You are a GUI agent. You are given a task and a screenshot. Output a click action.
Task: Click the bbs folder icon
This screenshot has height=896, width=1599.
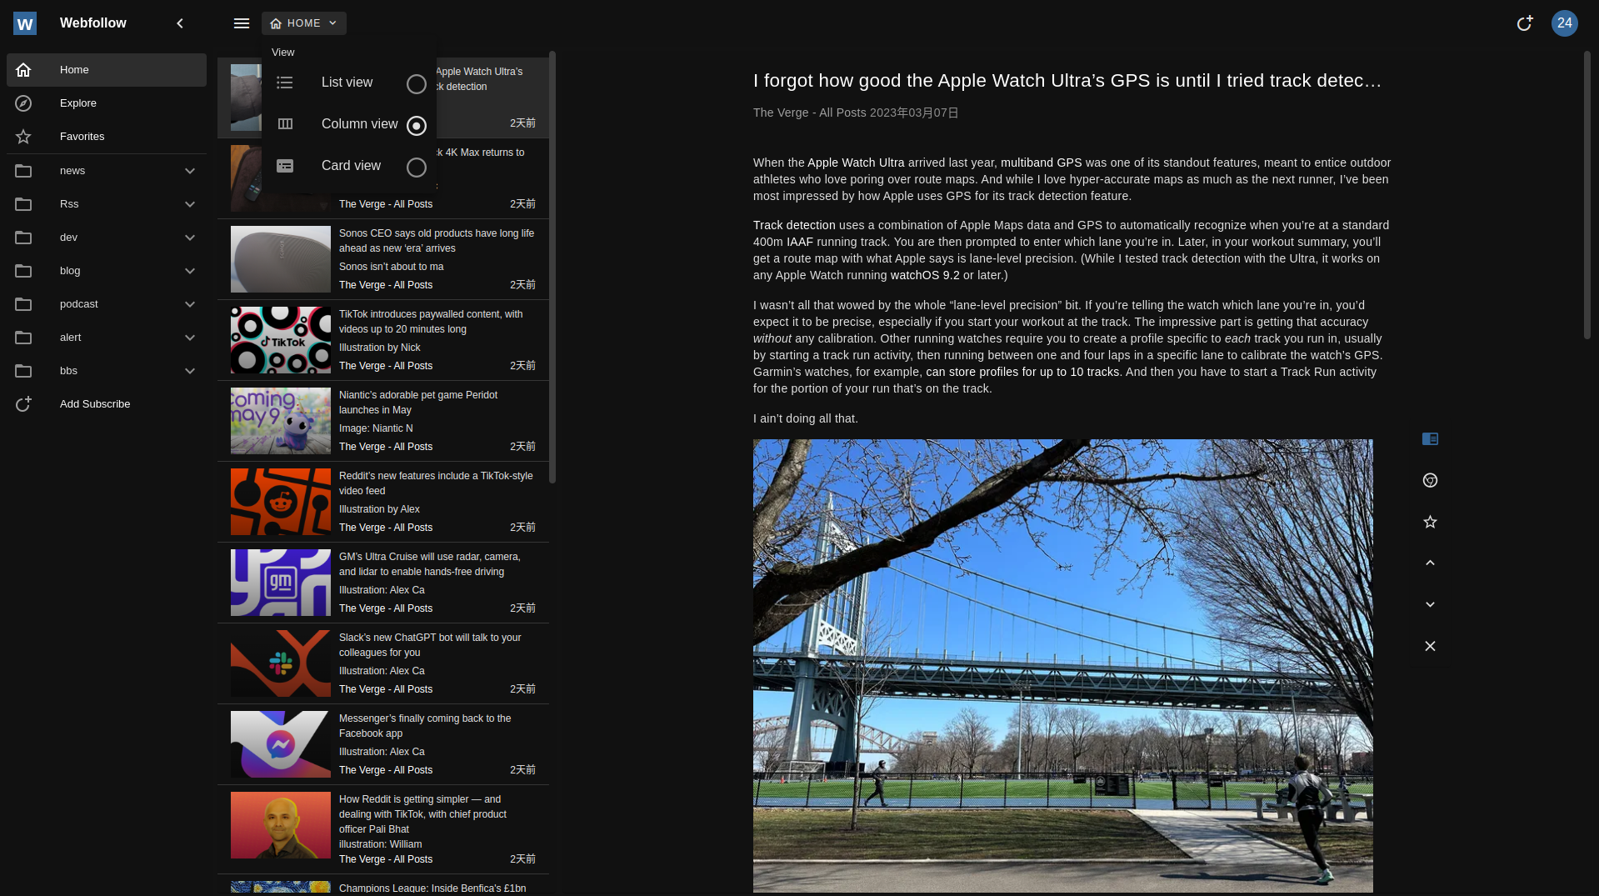[x=23, y=371]
